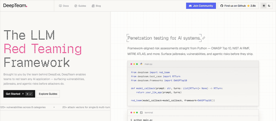Click the yellow dot on terminal window
Viewport: 276px width, 121px height.
[x=134, y=113]
